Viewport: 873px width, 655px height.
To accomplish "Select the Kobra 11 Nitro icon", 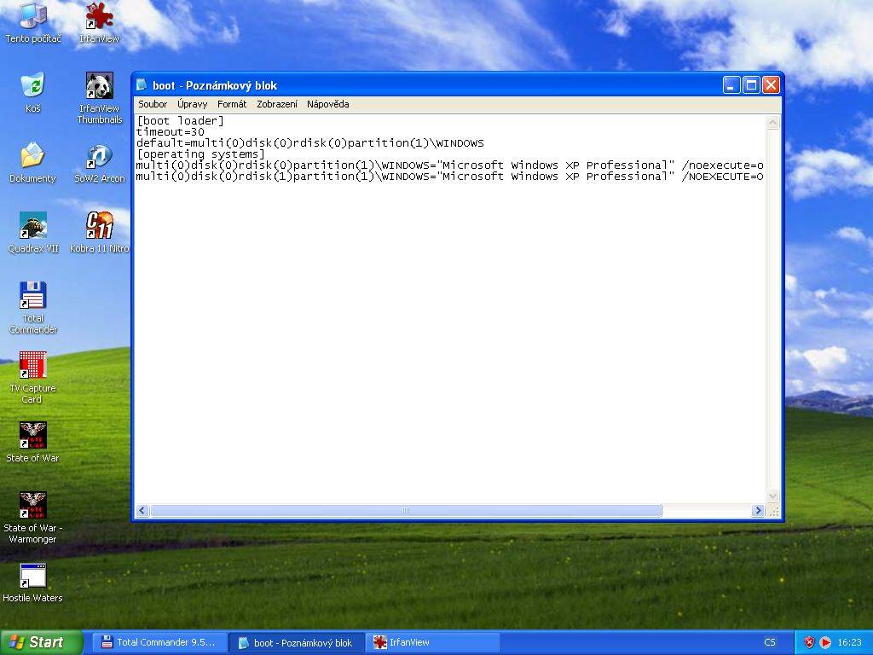I will click(99, 233).
